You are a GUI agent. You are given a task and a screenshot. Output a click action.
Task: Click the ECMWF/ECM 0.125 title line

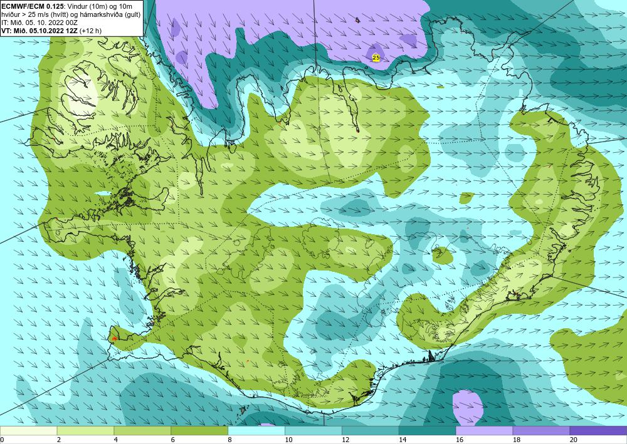(67, 6)
